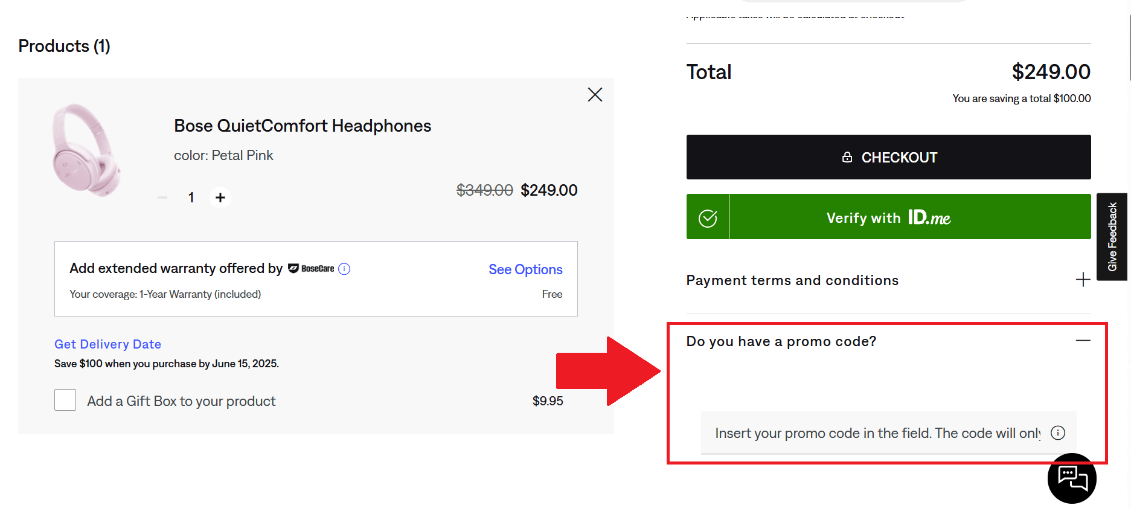This screenshot has width=1131, height=508.
Task: Open the live chat bubble icon
Action: (1072, 478)
